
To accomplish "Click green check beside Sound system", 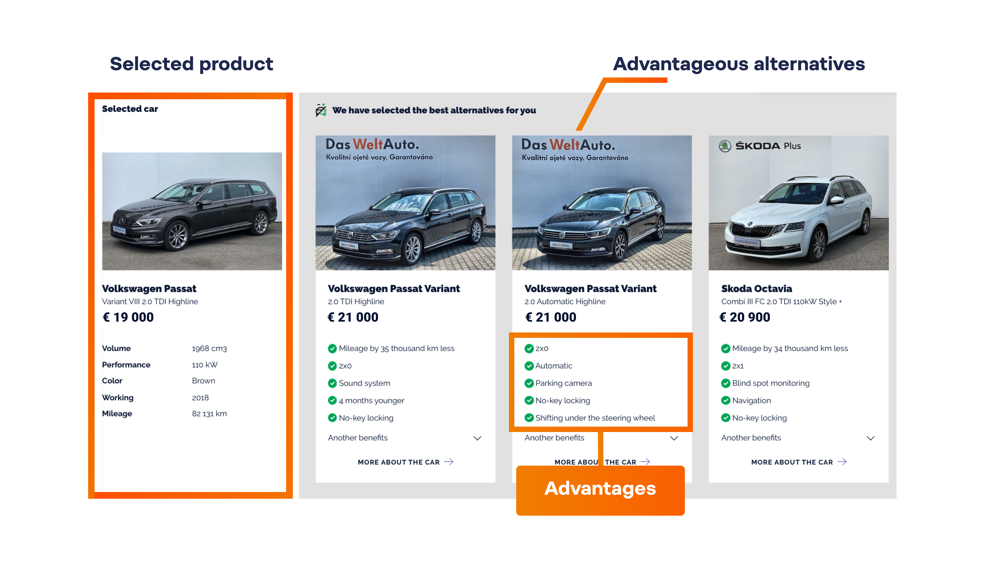I will point(332,383).
